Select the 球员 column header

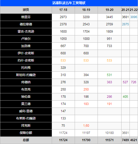(x=26, y=10)
